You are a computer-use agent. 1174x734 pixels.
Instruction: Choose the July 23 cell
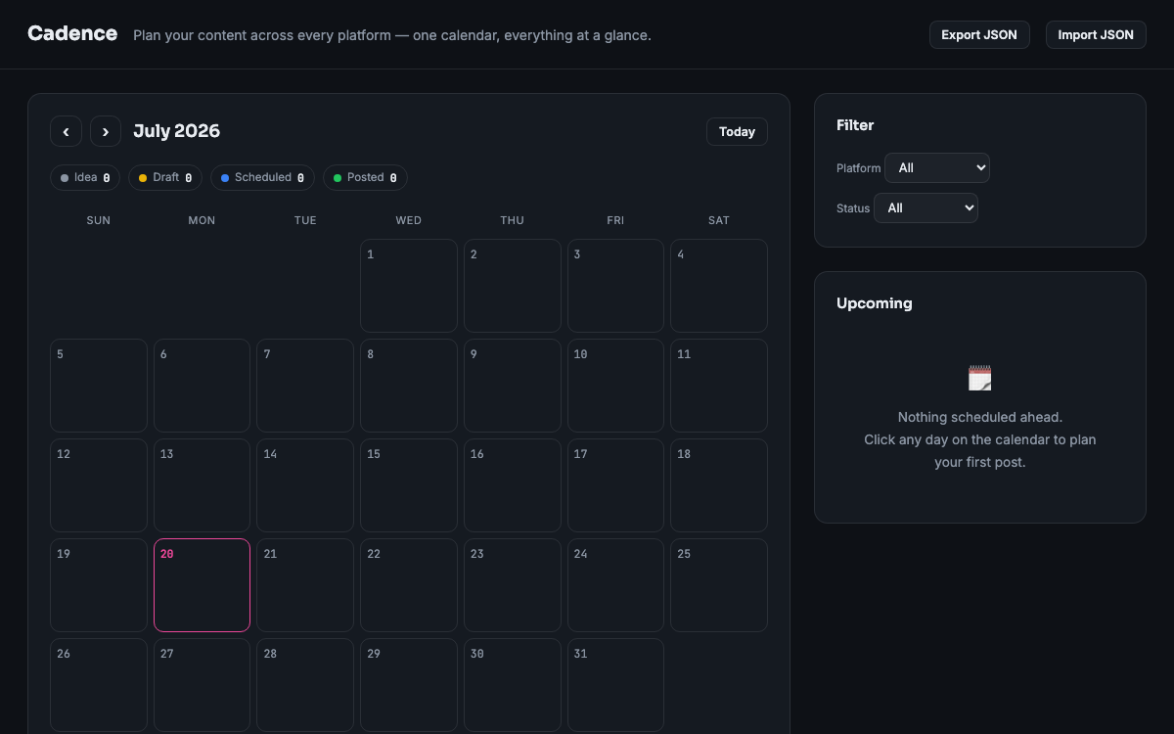[x=513, y=585]
